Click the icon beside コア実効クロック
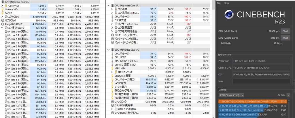The width and height of the screenshot is (295, 118). point(6,28)
